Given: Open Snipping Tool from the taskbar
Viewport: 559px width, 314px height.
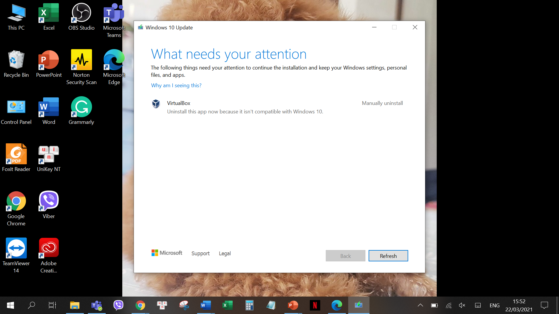Looking at the screenshot, I should pyautogui.click(x=184, y=305).
